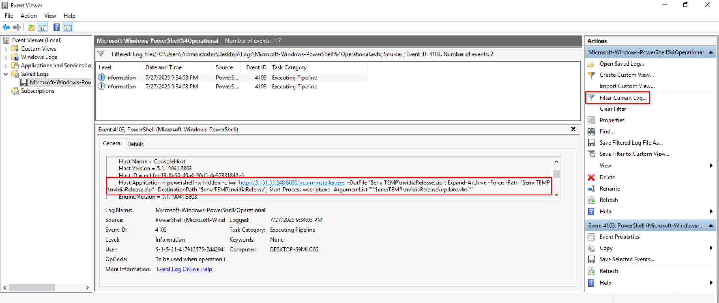The height and width of the screenshot is (303, 719).
Task: Open the vcam-installer.exe URL link
Action: click(291, 183)
